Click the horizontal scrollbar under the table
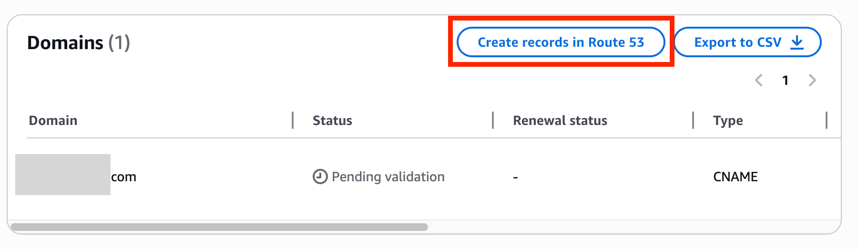The width and height of the screenshot is (858, 249). coord(219,227)
